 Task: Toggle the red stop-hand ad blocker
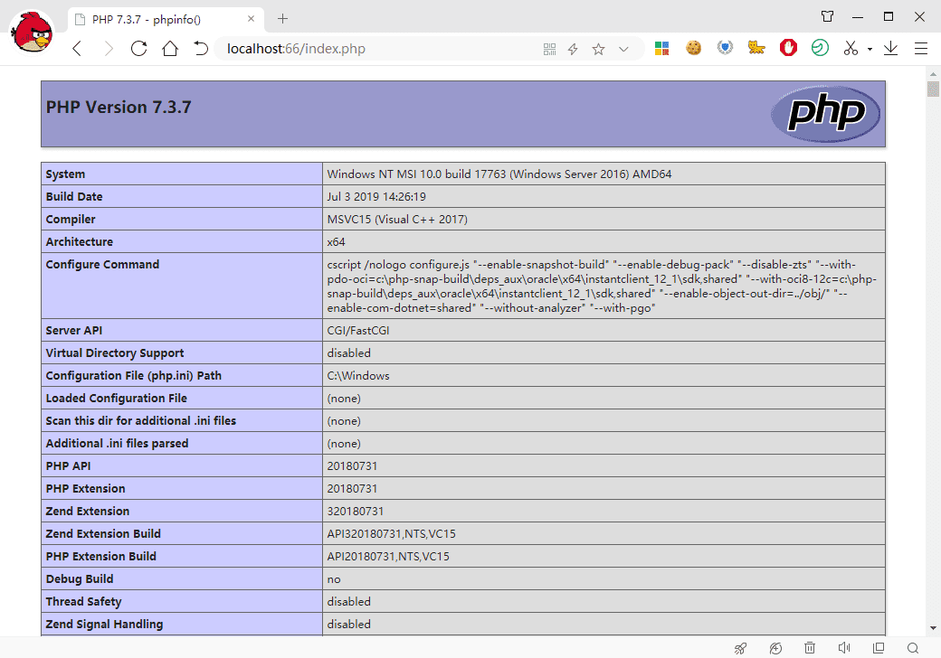pos(788,49)
